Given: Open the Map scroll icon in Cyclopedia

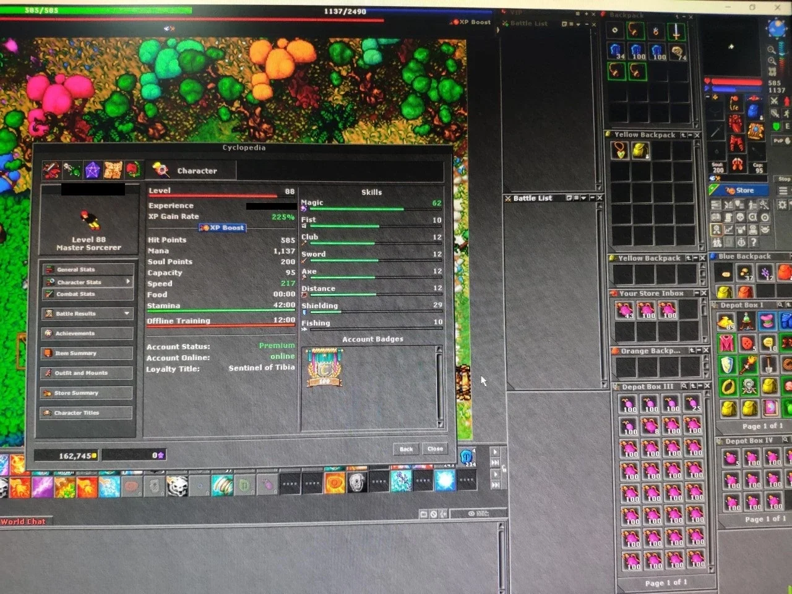Looking at the screenshot, I should (x=113, y=170).
